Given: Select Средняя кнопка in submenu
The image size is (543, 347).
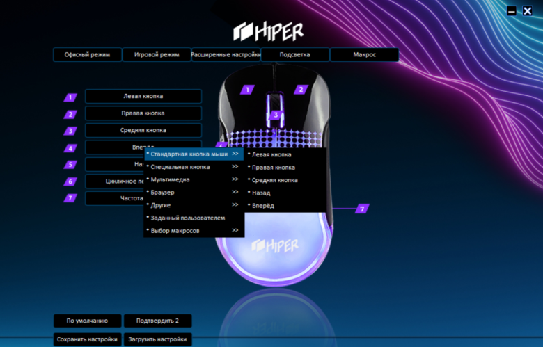Looking at the screenshot, I should (285, 180).
